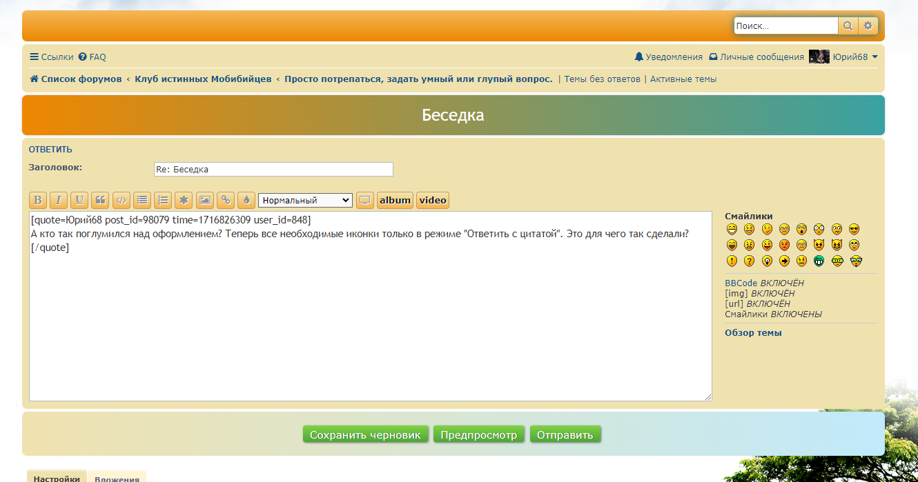Click the list item asterisk button

183,200
